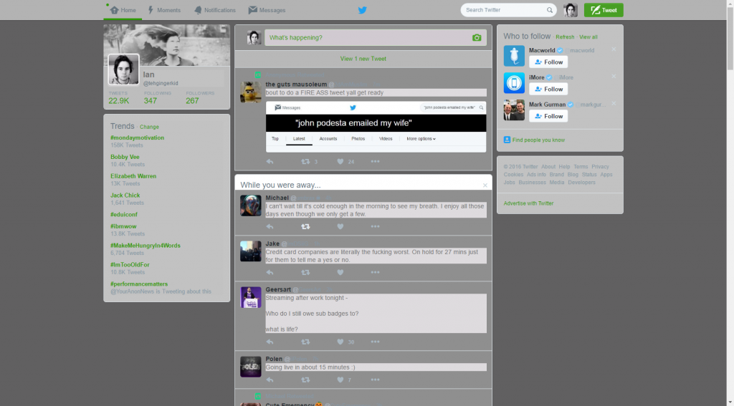
Task: Reply to Jake's tweet
Action: click(x=270, y=272)
